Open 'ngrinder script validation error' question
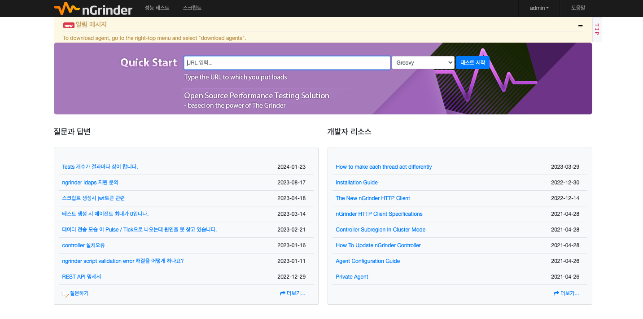This screenshot has width=643, height=319. [x=123, y=261]
